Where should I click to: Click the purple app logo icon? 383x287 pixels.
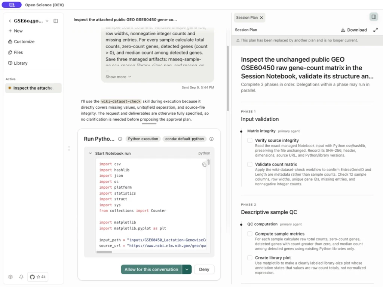click(x=12, y=4)
